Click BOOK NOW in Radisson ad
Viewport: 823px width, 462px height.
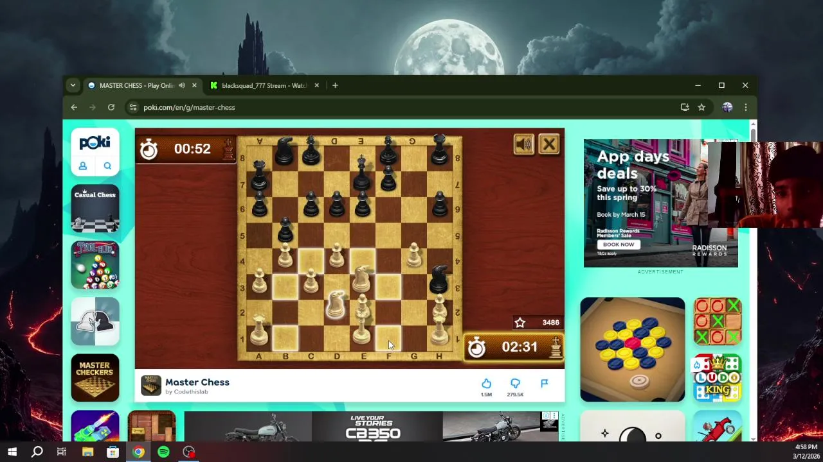tap(619, 244)
